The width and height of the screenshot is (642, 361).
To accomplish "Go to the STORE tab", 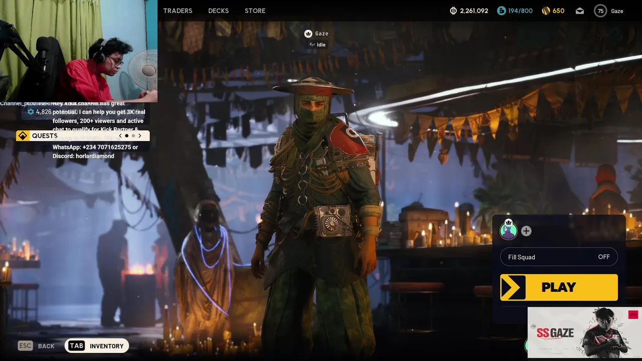I will 255,11.
